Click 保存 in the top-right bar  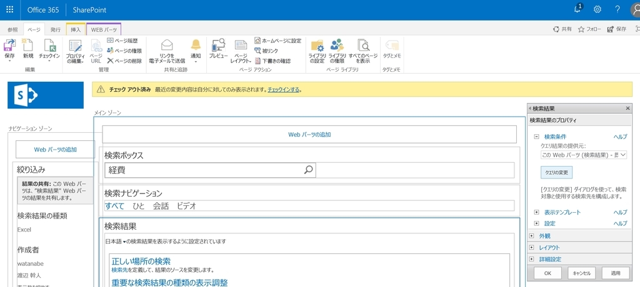(617, 29)
